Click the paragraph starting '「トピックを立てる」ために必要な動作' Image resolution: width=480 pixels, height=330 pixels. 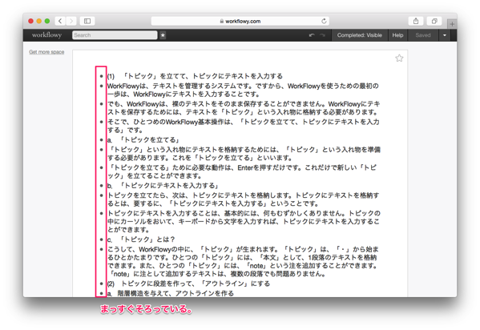coord(242,171)
